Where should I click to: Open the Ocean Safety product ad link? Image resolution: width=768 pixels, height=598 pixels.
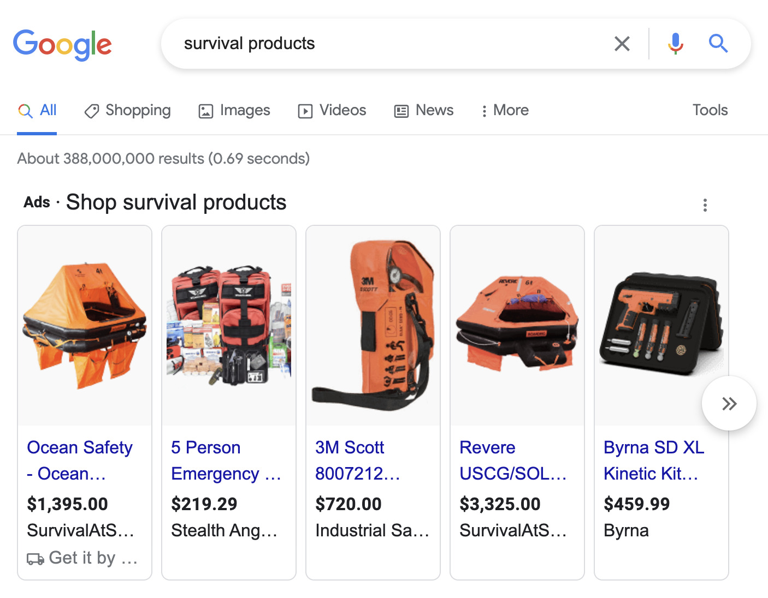click(80, 460)
